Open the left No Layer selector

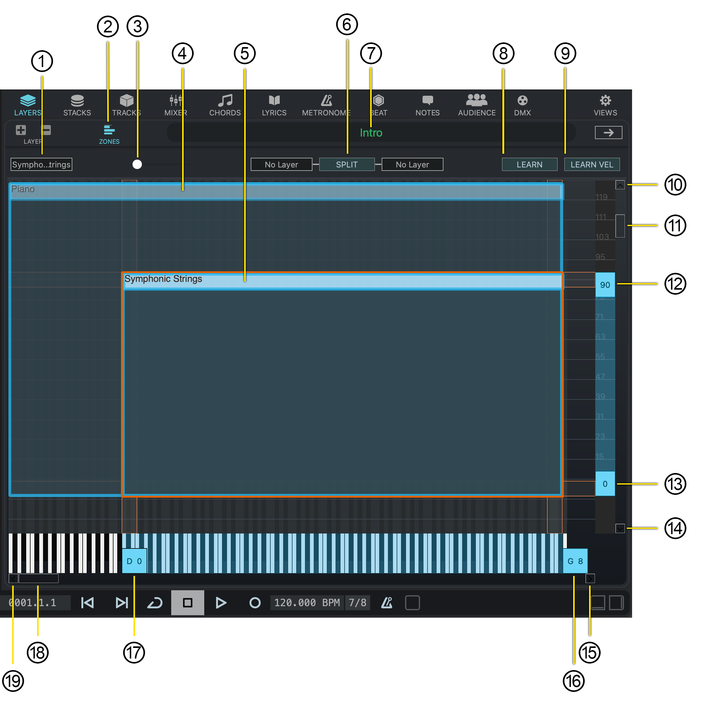click(x=281, y=165)
